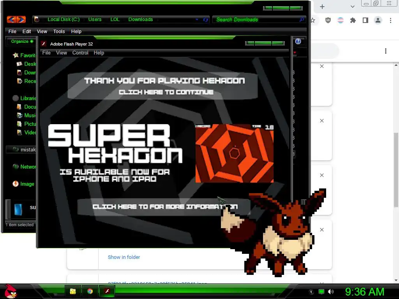This screenshot has width=399, height=299.
Task: Remove the topmost download entry with X
Action: click(321, 66)
